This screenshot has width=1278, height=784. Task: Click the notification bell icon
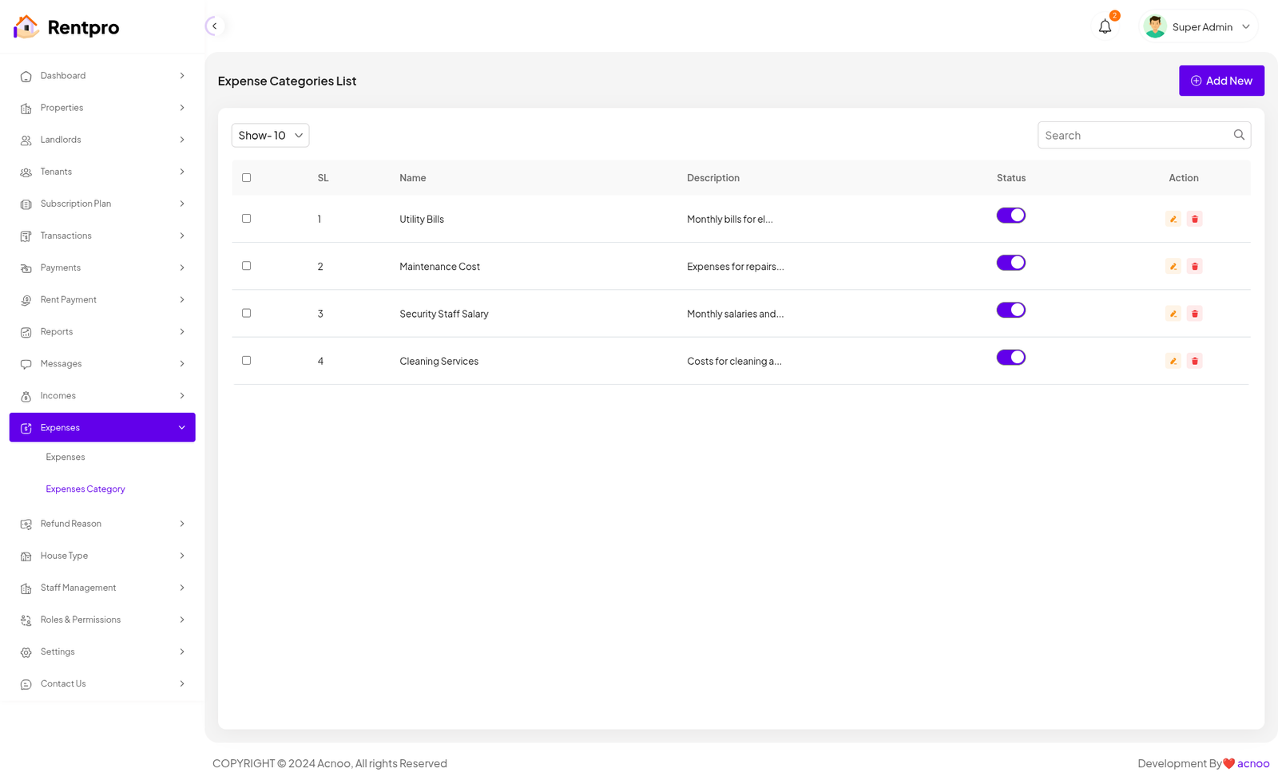(x=1105, y=27)
